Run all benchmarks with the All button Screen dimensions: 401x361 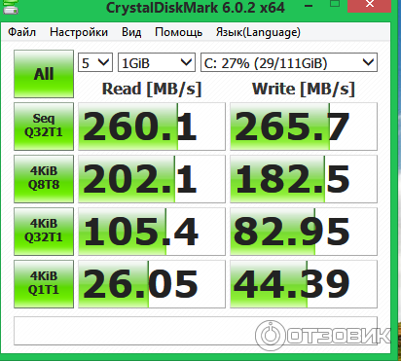(44, 74)
